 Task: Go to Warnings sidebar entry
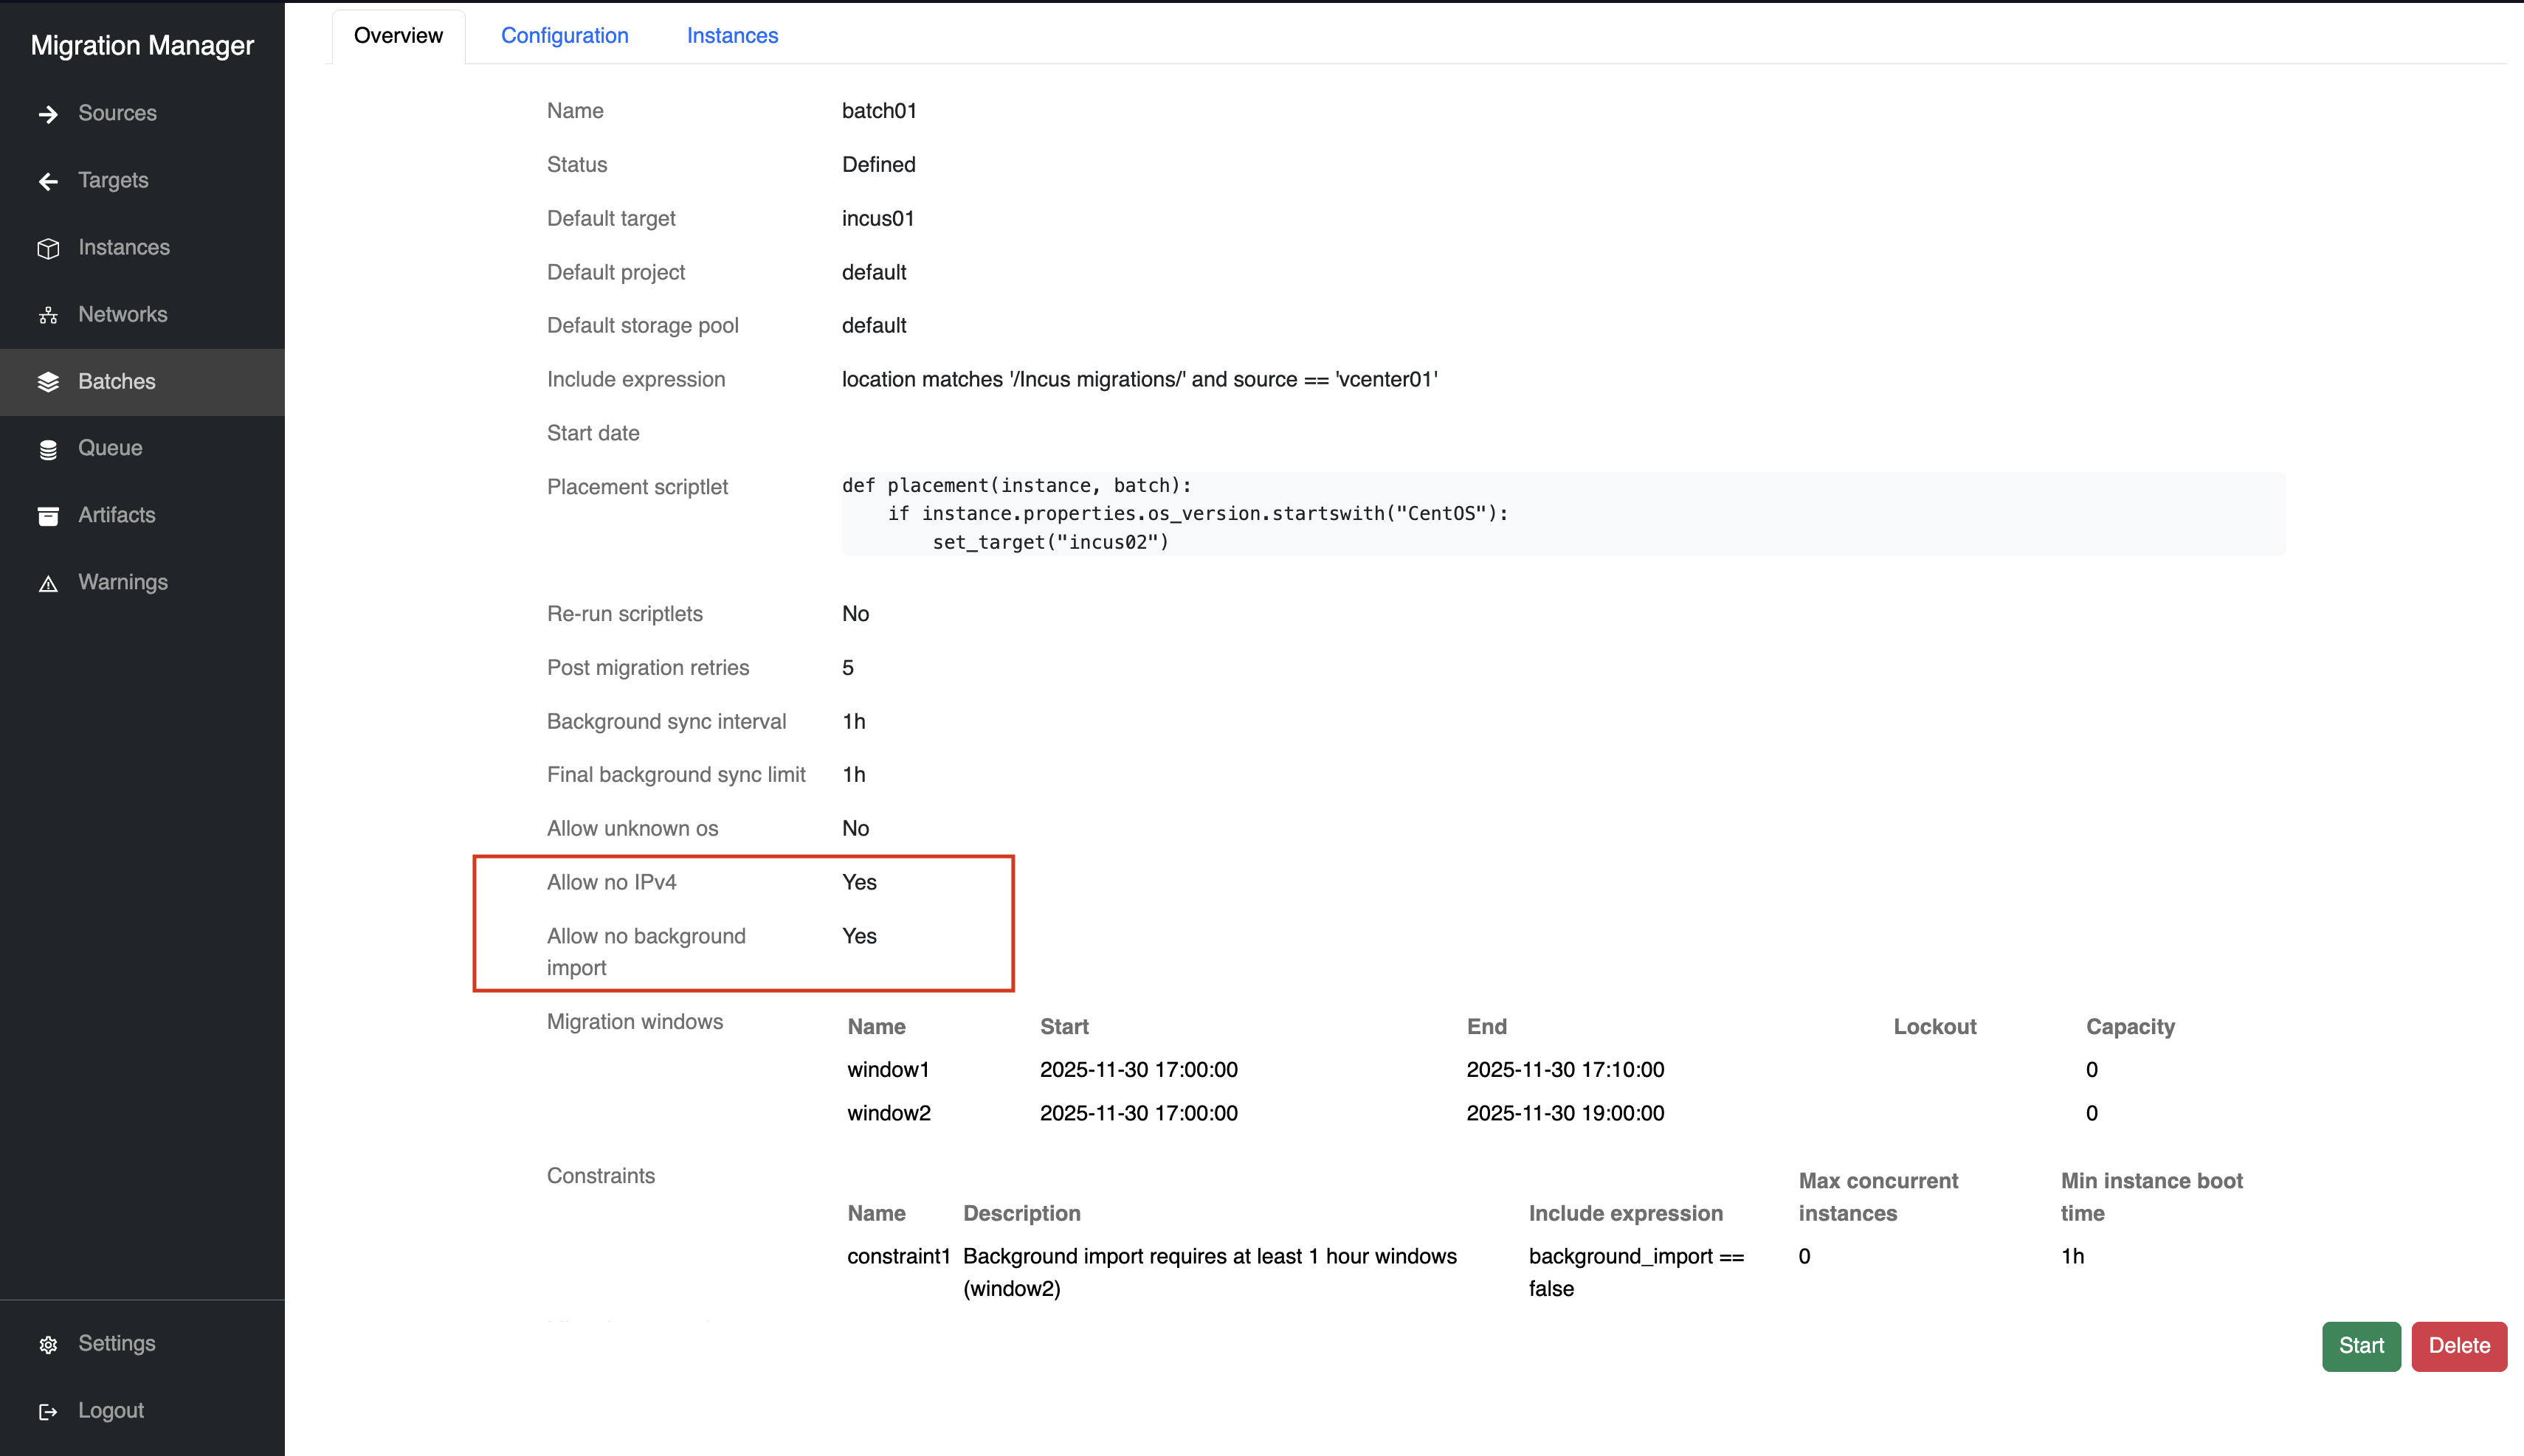tap(122, 582)
